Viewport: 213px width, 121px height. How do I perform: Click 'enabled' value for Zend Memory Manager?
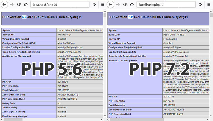[x=62, y=116]
